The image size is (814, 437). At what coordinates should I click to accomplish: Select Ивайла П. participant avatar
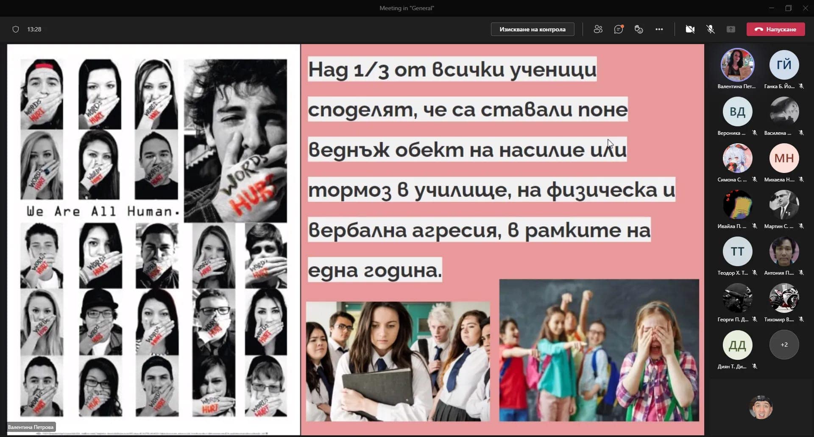(738, 205)
